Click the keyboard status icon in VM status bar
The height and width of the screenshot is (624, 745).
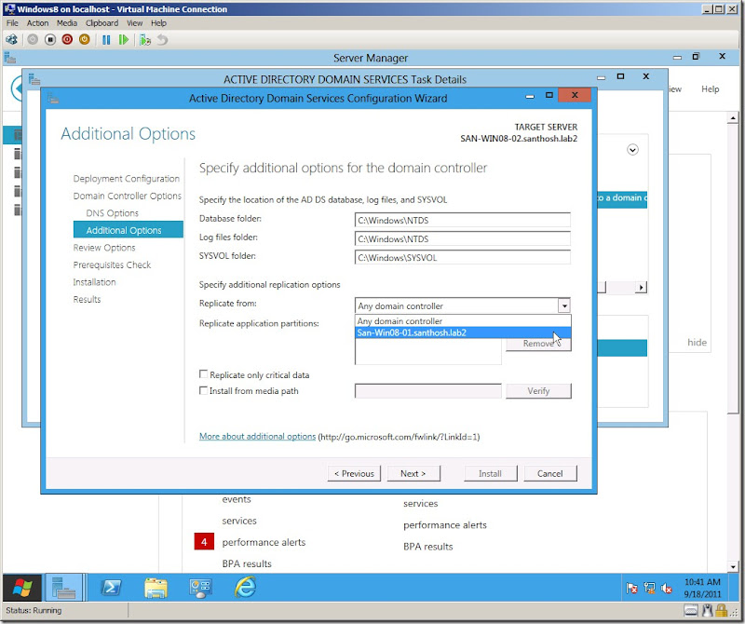[691, 610]
